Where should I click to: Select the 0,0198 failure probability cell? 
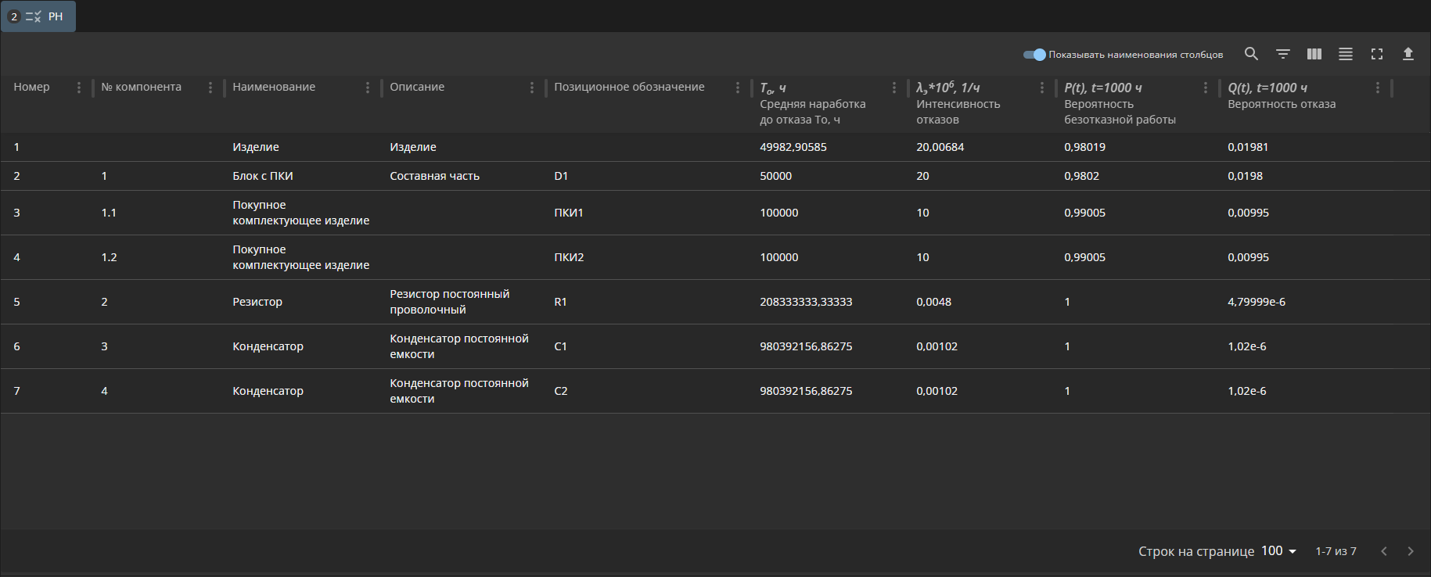click(x=1246, y=176)
